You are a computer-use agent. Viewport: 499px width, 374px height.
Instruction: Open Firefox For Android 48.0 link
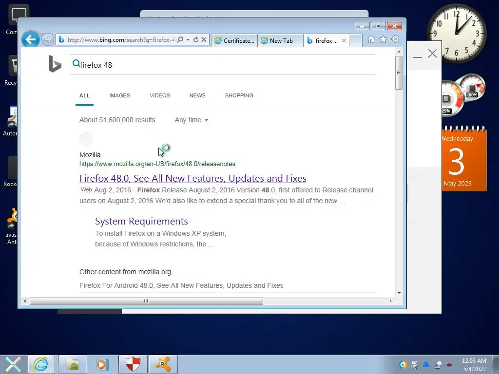(181, 285)
